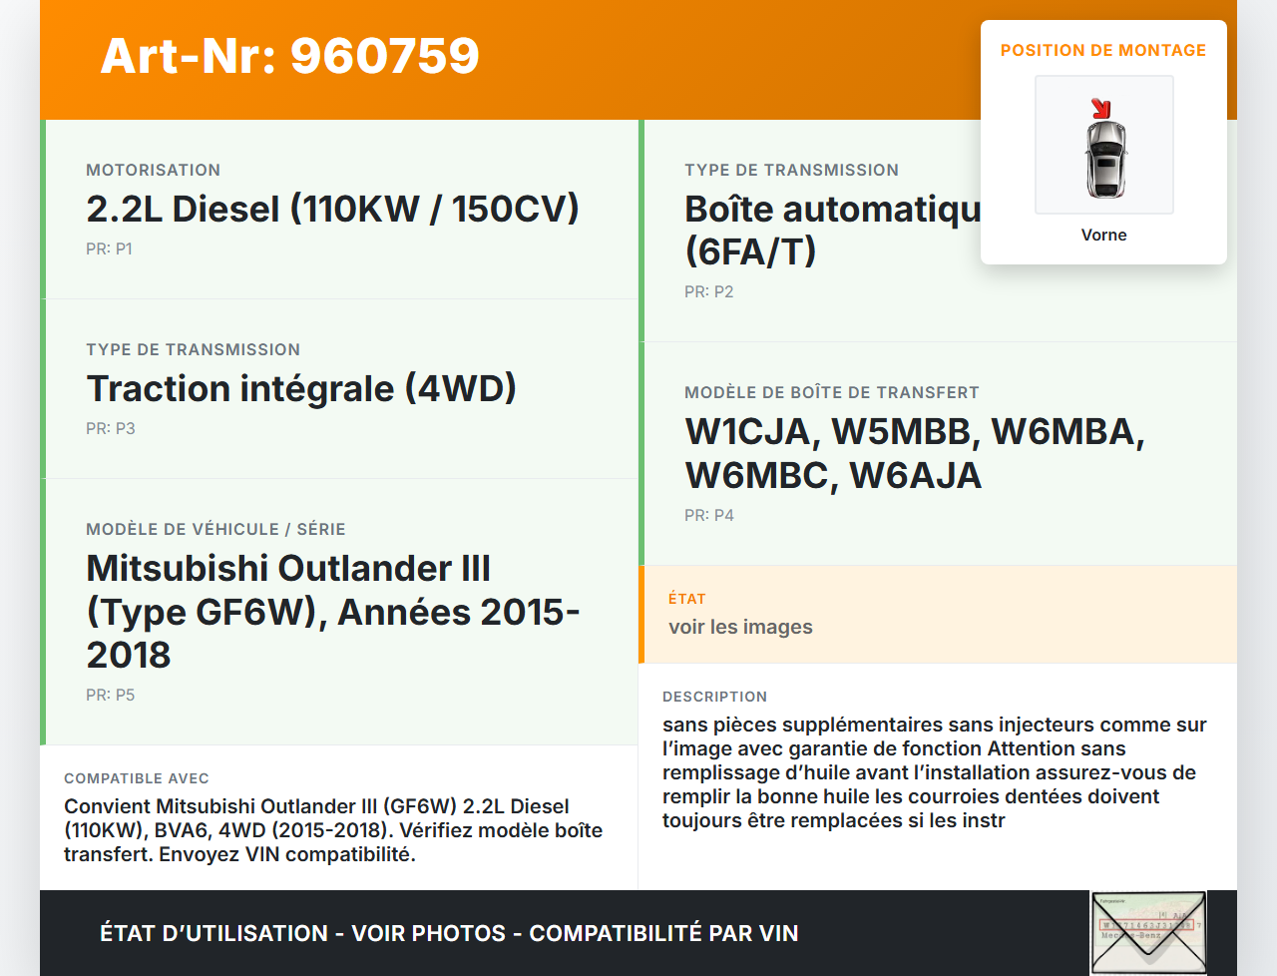Enable the P1 PR indicator under Motorisation
Screen dimensions: 1277x976
coord(110,247)
